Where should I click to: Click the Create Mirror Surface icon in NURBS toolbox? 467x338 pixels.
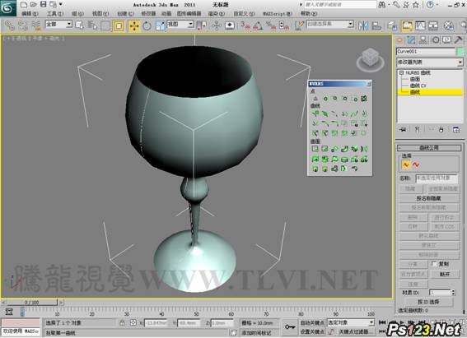(x=363, y=149)
